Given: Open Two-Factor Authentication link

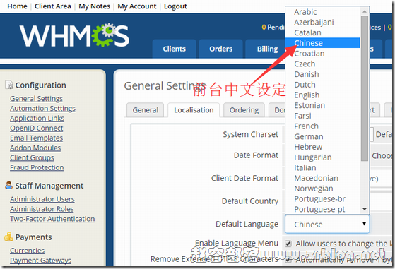Looking at the screenshot, I should [x=52, y=218].
